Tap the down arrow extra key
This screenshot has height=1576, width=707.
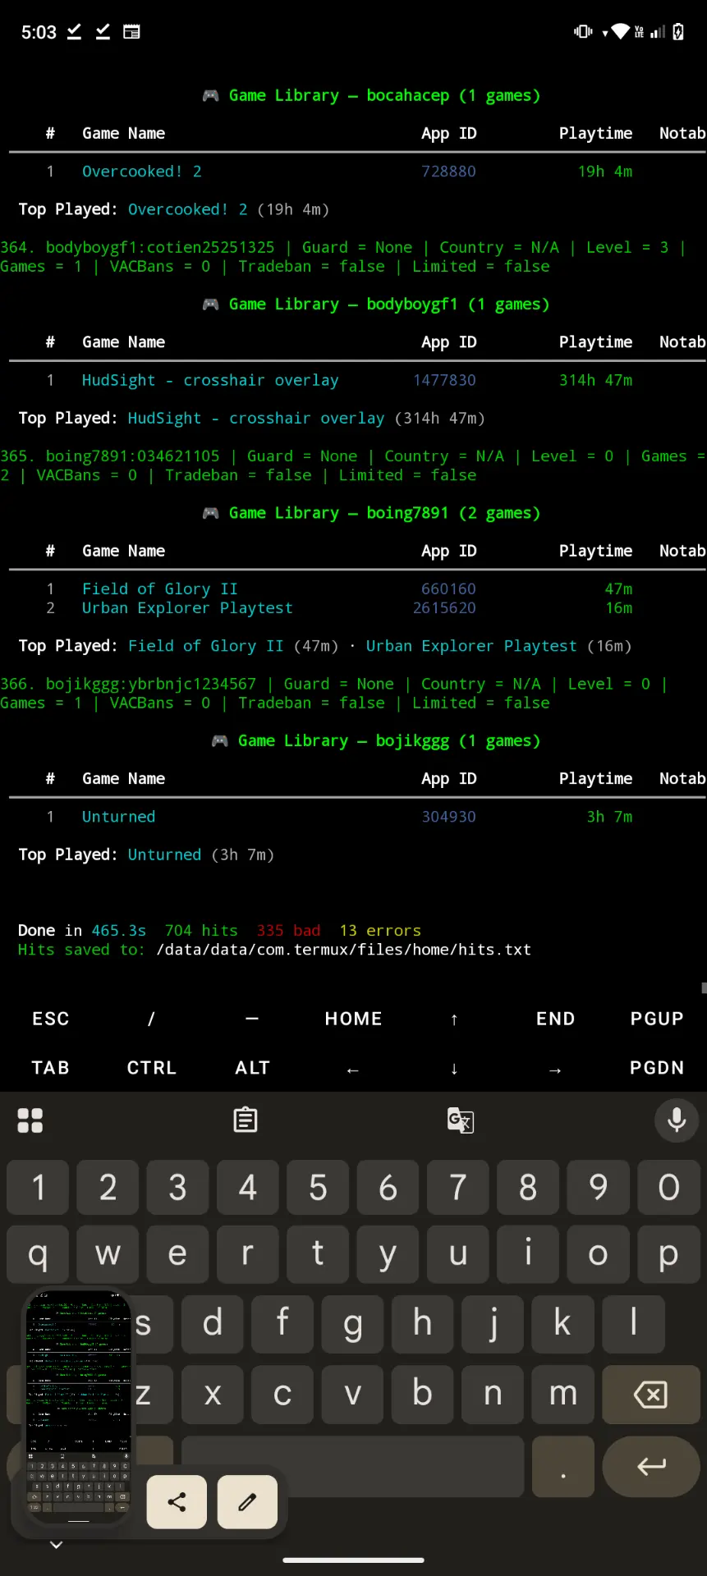coord(454,1068)
